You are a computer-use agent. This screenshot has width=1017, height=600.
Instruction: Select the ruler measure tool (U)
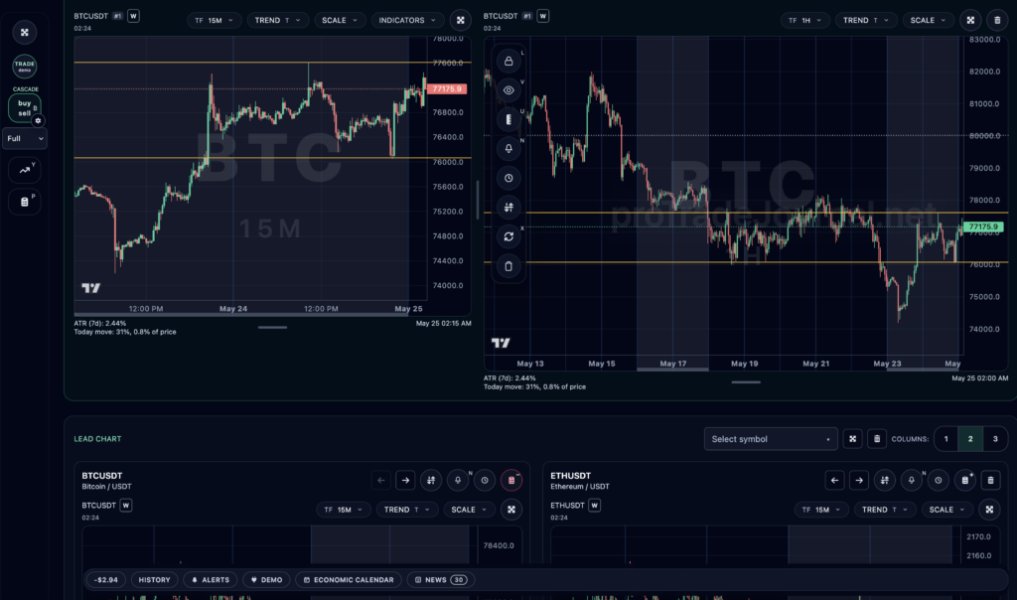(x=508, y=119)
